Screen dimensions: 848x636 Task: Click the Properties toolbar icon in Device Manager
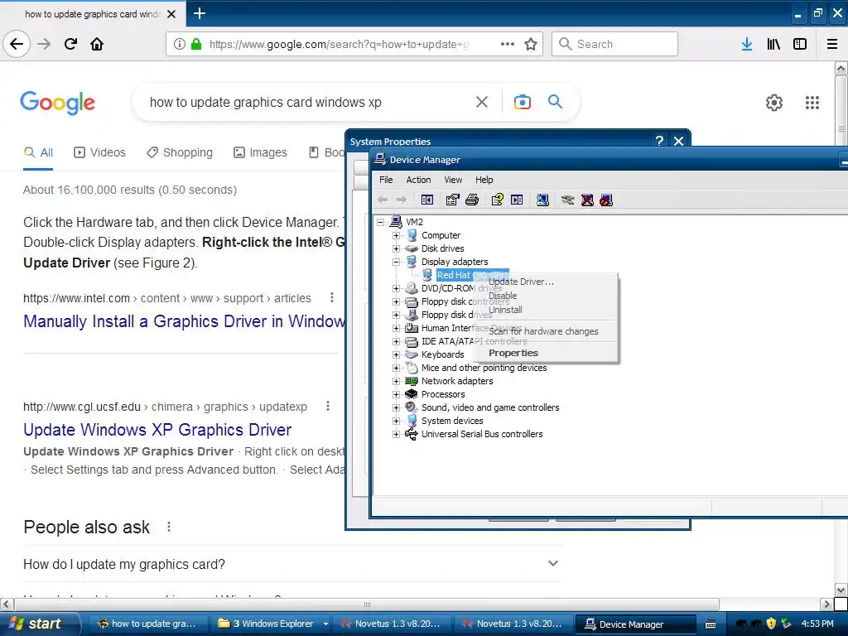coord(452,200)
